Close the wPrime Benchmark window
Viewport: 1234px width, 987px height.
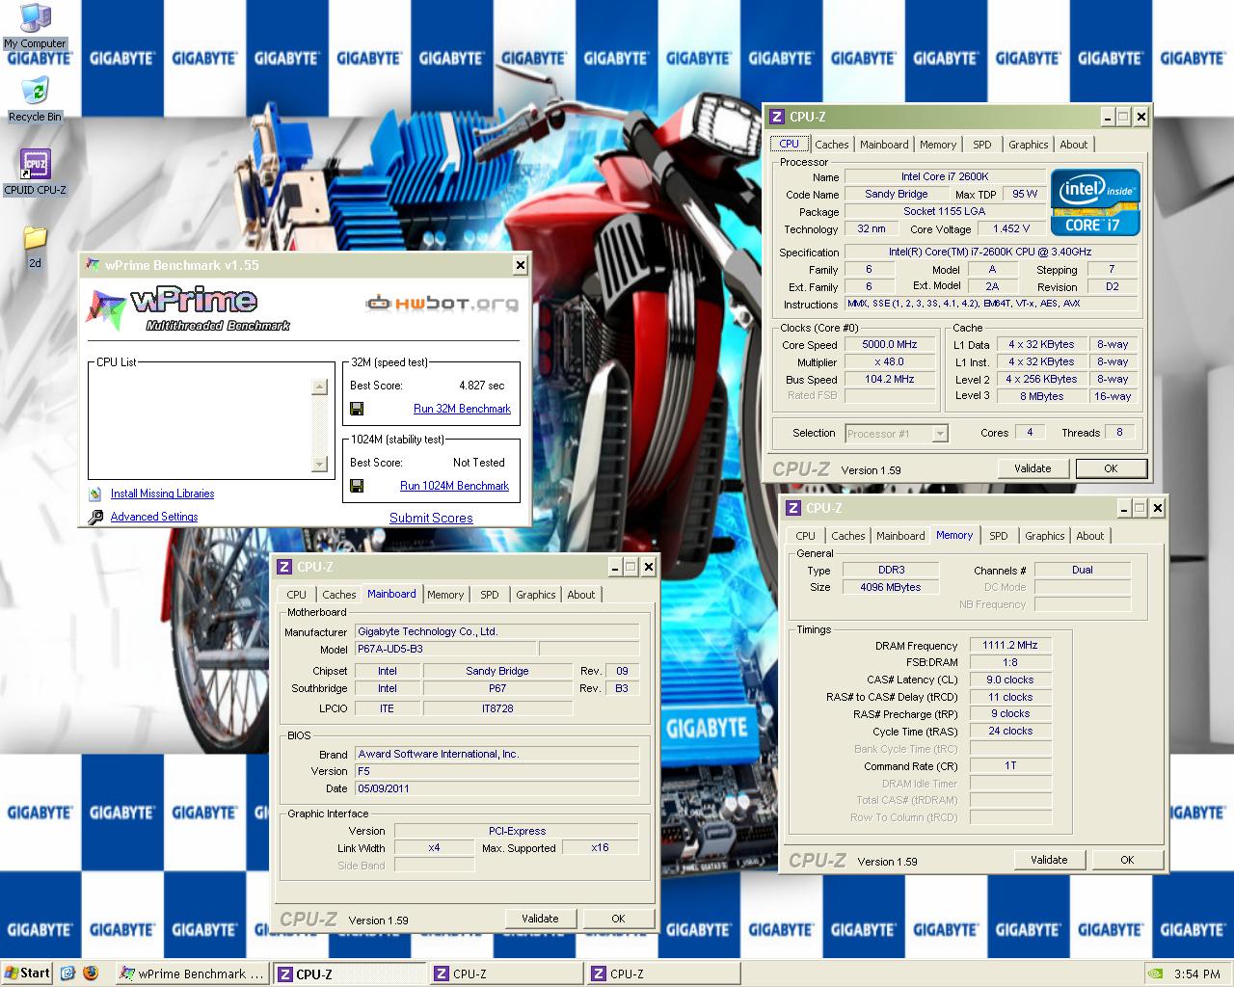pos(521,265)
